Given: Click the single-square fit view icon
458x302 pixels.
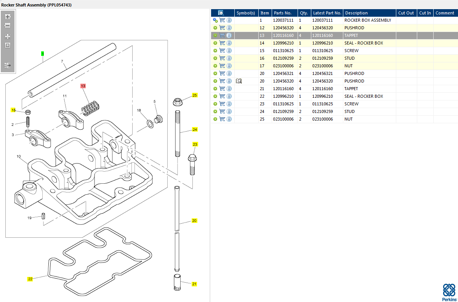Looking at the screenshot, I should (x=8, y=45).
